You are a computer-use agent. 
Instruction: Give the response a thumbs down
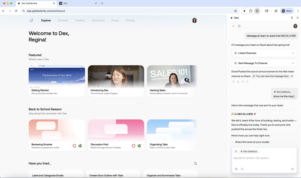coord(243,82)
